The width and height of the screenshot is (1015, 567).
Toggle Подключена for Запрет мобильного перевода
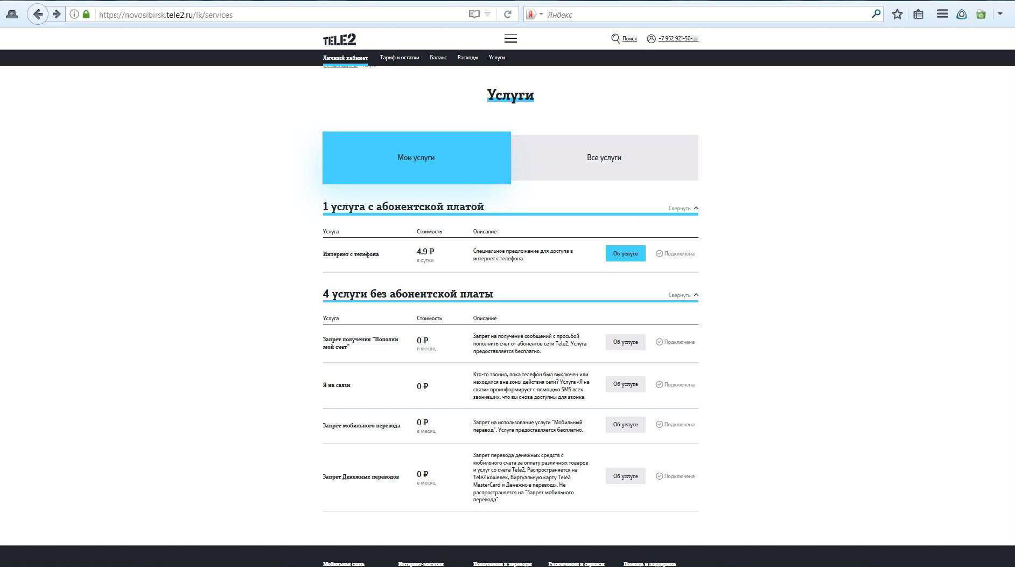pos(675,424)
